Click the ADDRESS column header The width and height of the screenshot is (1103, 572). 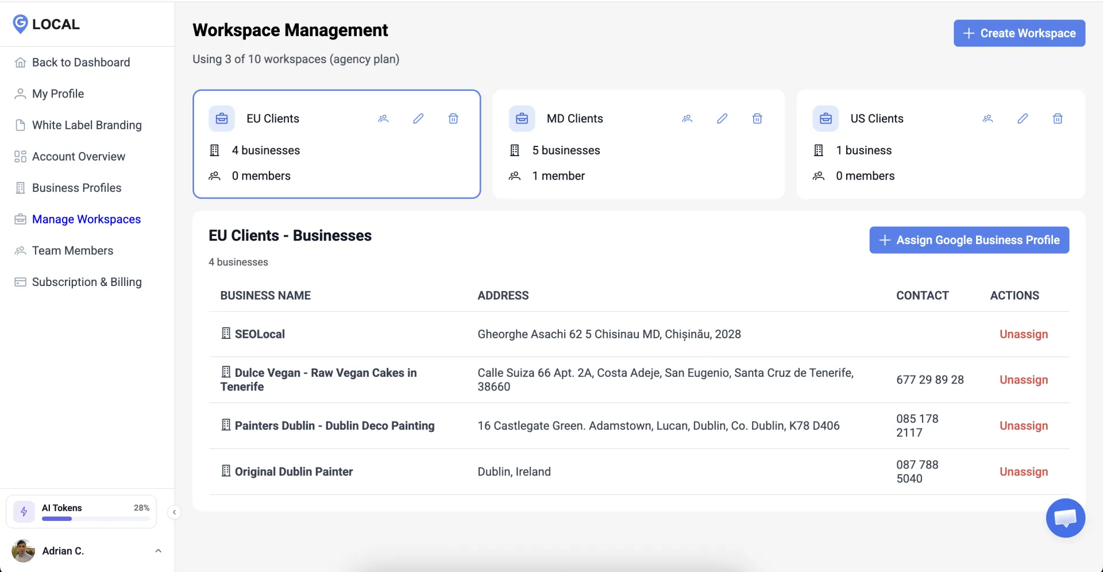click(x=503, y=296)
